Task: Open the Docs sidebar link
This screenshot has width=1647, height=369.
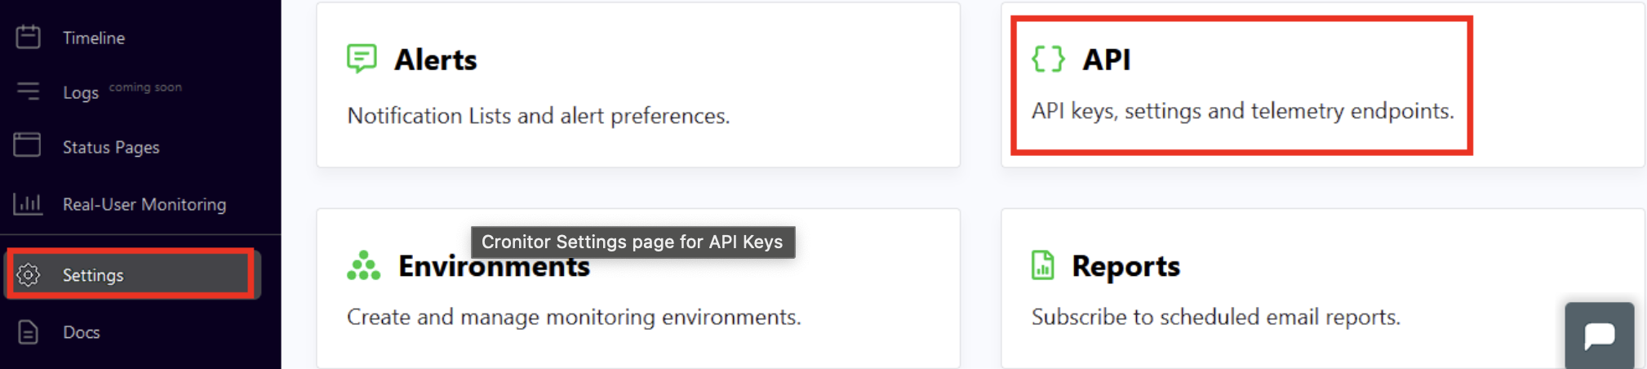Action: click(82, 333)
